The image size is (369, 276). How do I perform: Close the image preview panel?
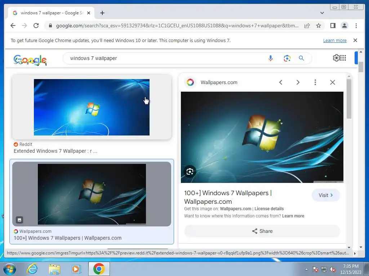(333, 82)
